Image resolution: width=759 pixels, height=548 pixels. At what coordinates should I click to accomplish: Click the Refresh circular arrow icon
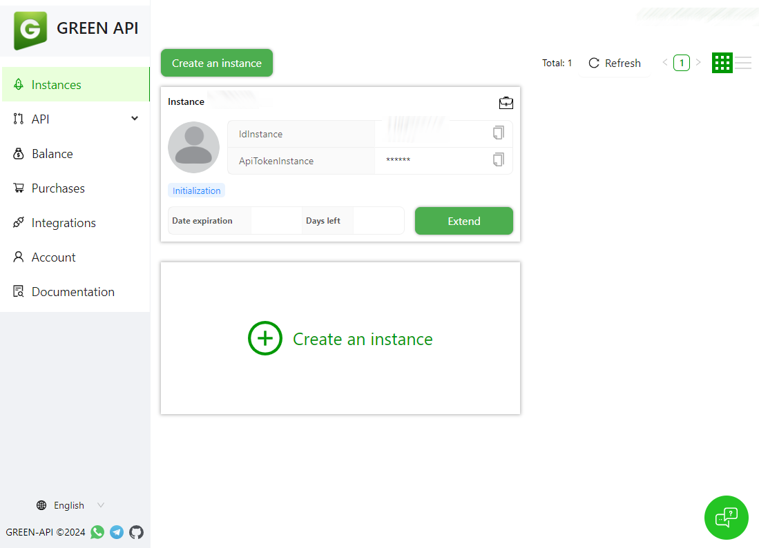[594, 63]
